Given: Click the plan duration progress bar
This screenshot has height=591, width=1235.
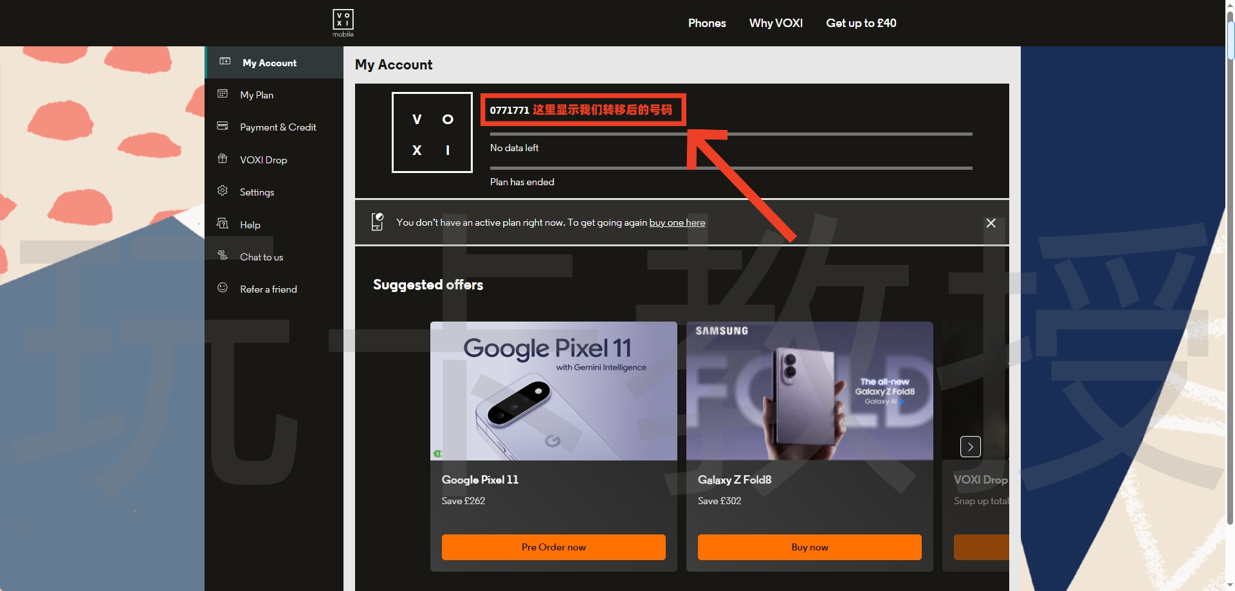Looking at the screenshot, I should pyautogui.click(x=731, y=168).
